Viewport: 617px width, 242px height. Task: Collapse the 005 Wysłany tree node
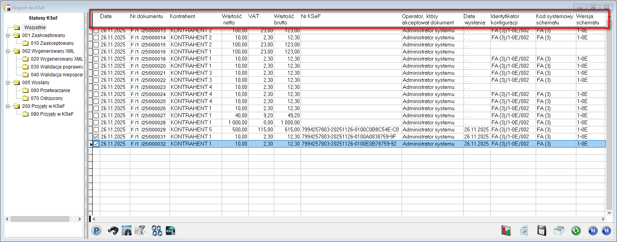7,83
